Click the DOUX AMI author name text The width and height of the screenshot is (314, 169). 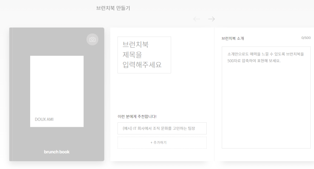tap(44, 119)
